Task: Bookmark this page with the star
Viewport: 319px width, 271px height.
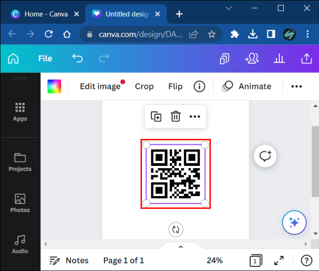Action: (212, 34)
